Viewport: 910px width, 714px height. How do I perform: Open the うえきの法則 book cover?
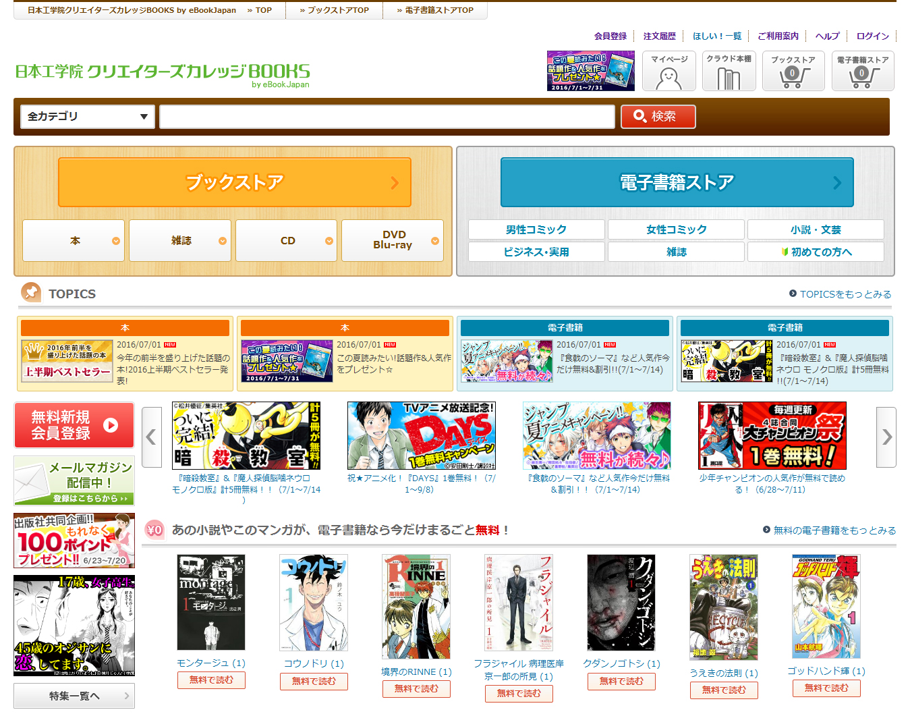coord(724,607)
